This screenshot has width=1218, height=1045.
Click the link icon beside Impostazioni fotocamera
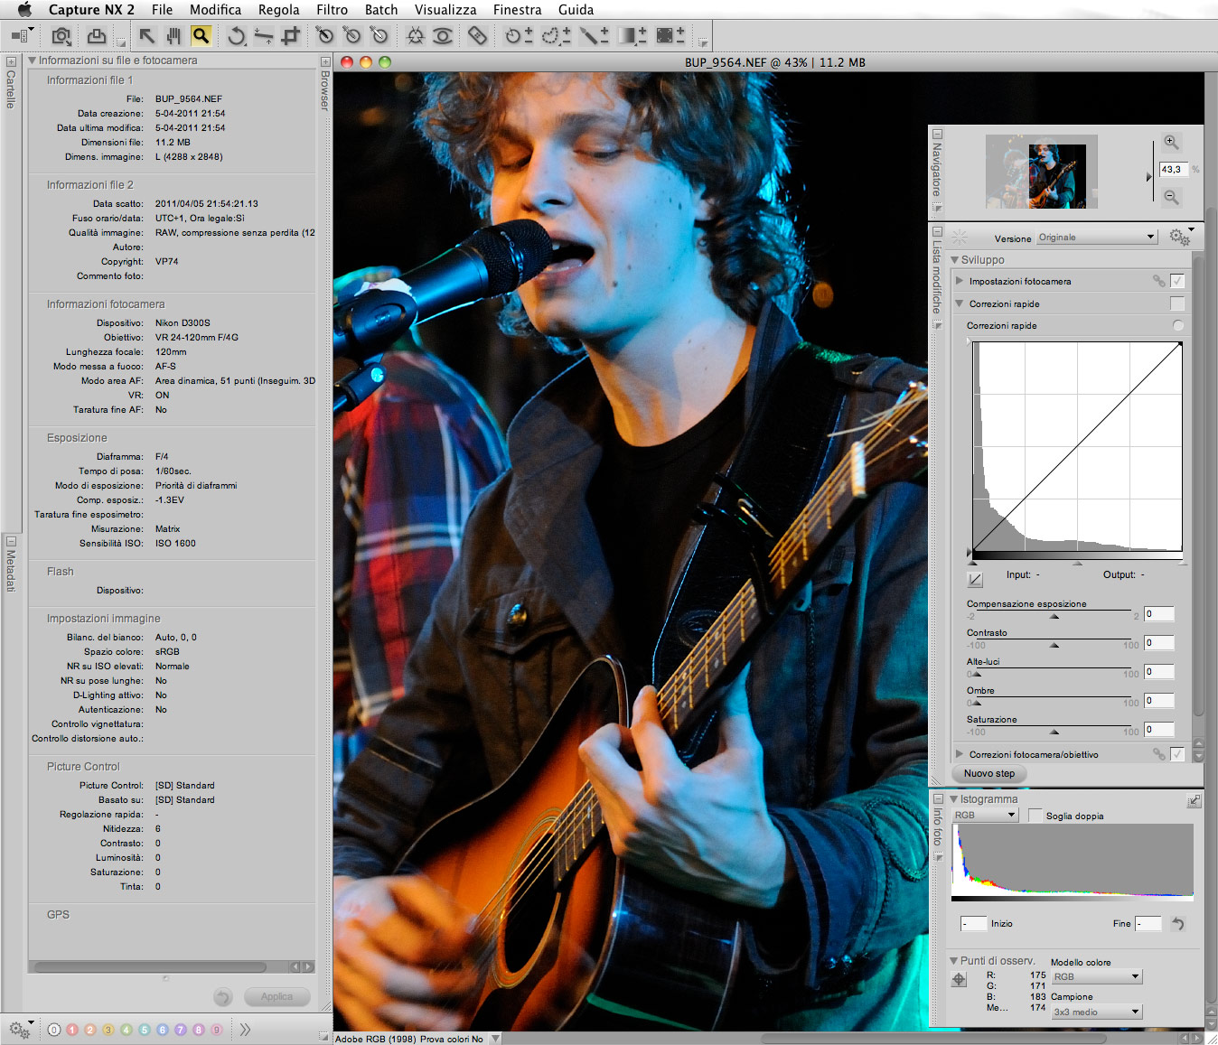point(1158,281)
